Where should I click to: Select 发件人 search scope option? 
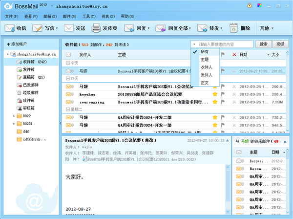[x=205, y=75]
